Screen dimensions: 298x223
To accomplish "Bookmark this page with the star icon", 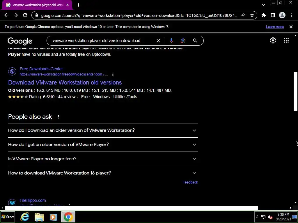I will 252,15.
